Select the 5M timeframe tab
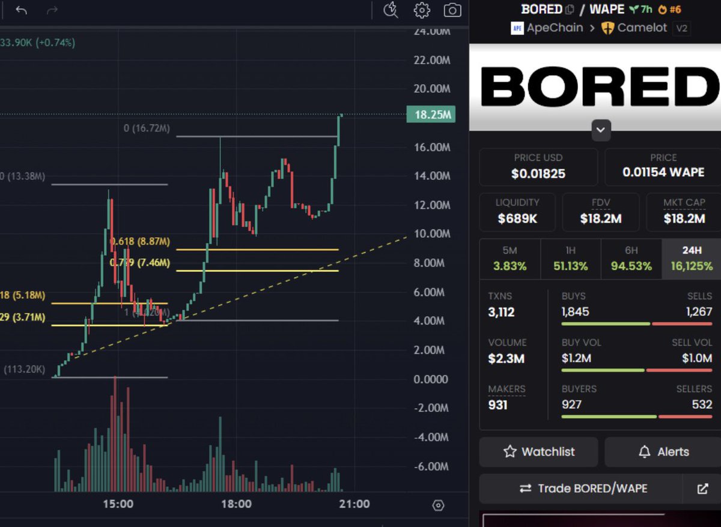This screenshot has height=527, width=721. pos(510,259)
